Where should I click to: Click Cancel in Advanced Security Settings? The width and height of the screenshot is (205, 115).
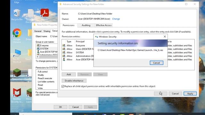(x=175, y=94)
